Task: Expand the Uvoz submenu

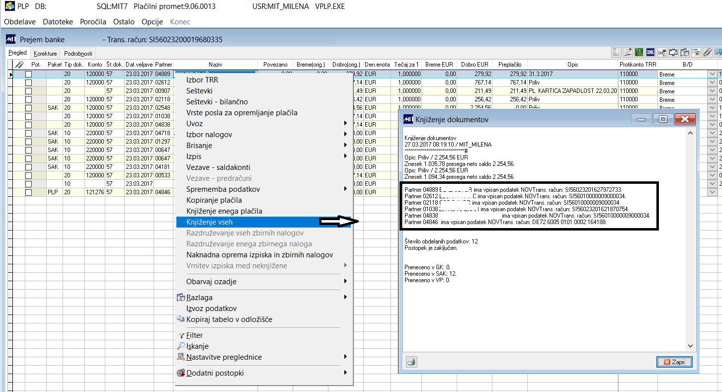Action: click(264, 123)
